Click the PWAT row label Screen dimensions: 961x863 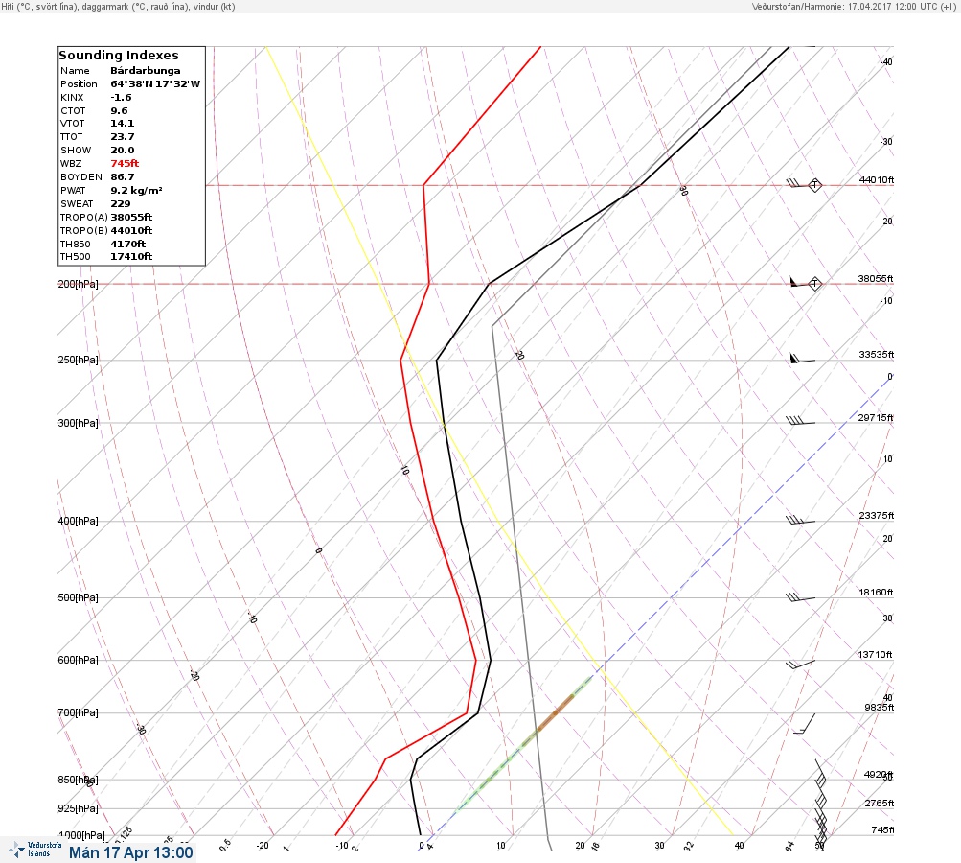(72, 190)
